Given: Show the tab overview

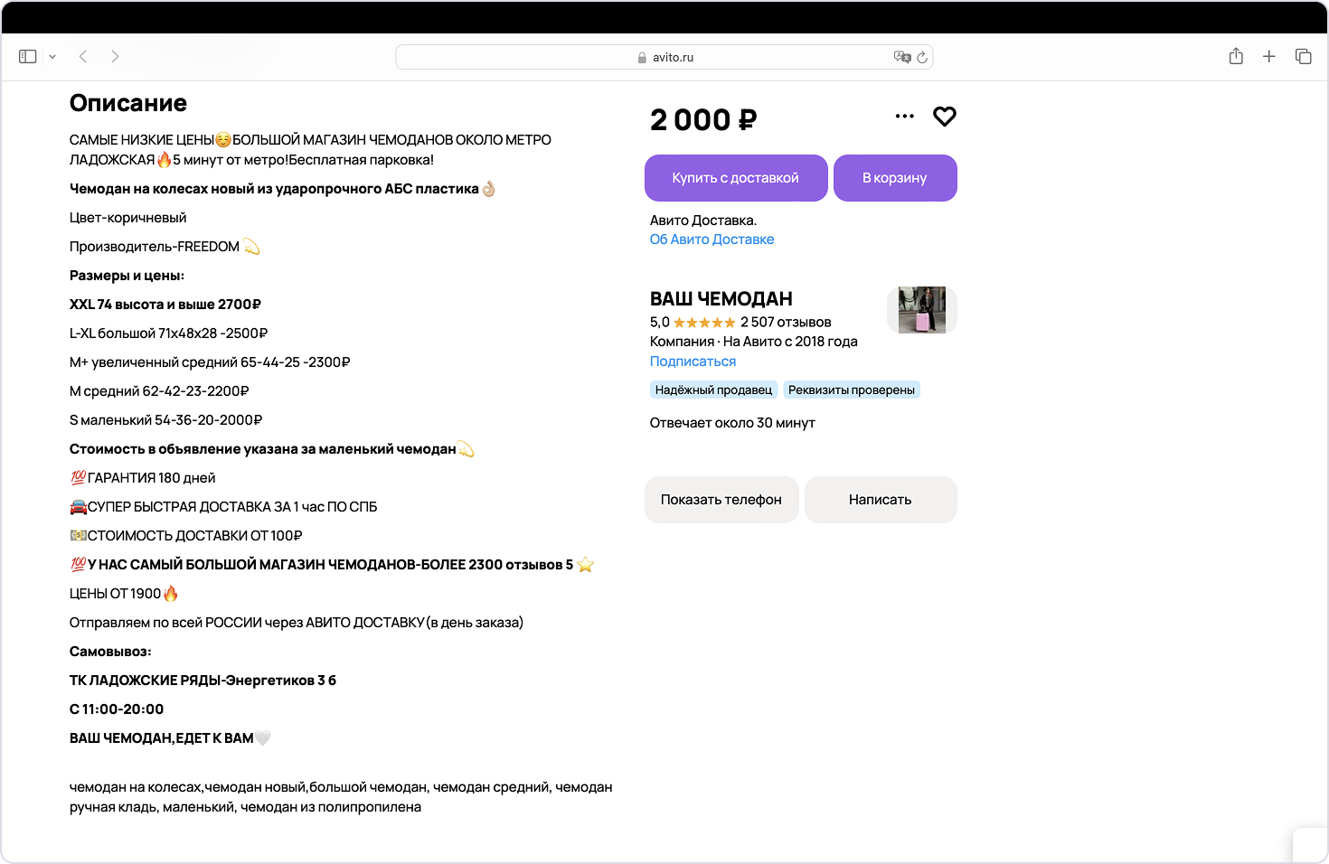Looking at the screenshot, I should point(1303,57).
